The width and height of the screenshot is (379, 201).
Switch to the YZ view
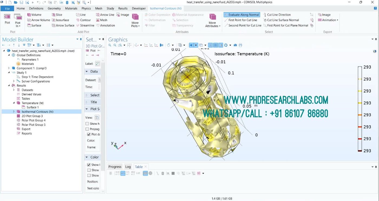pyautogui.click(x=151, y=45)
